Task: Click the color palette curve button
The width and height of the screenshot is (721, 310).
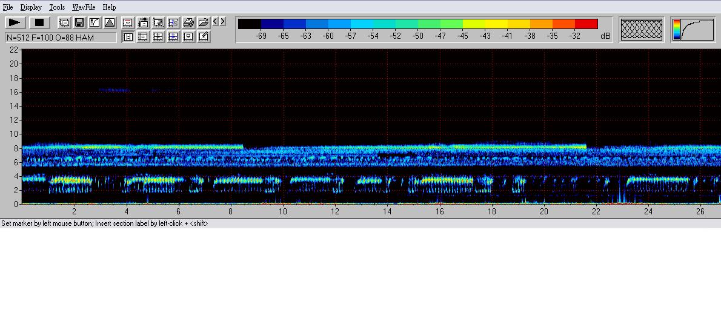Action: click(x=693, y=29)
